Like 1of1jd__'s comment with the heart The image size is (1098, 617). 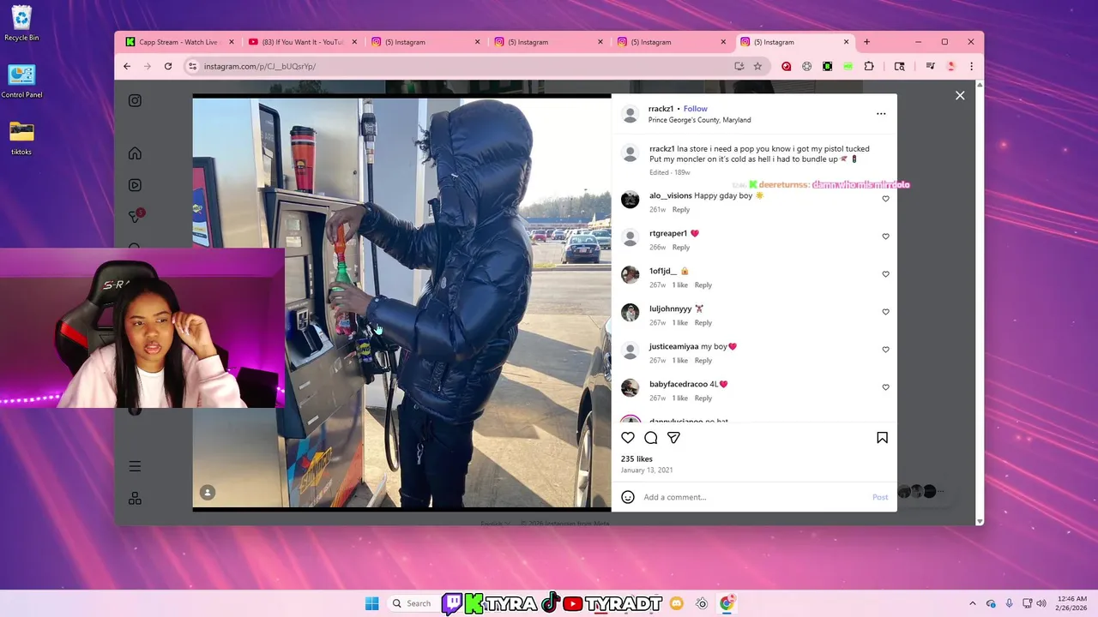coord(886,274)
